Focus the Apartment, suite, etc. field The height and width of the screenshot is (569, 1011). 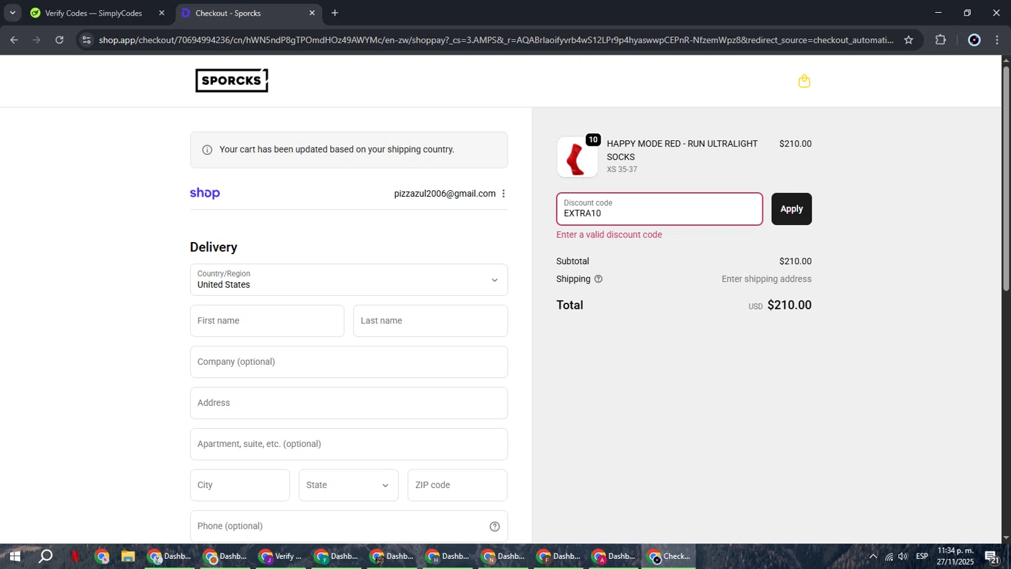[348, 444]
